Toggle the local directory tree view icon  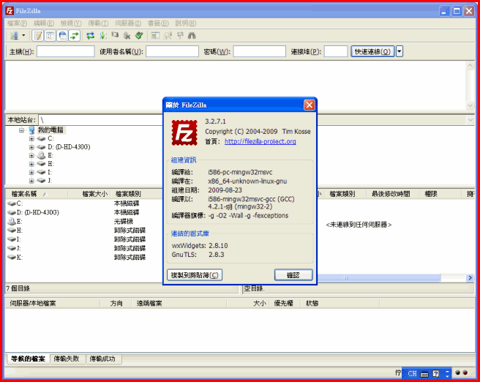point(50,35)
